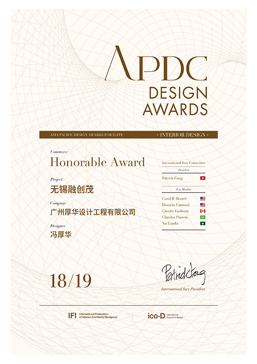257x364 pixels.
Task: Click 'ASIA PACIFIC DESIGN AWARDS FOR ELITE' banner text
Action: [87, 135]
